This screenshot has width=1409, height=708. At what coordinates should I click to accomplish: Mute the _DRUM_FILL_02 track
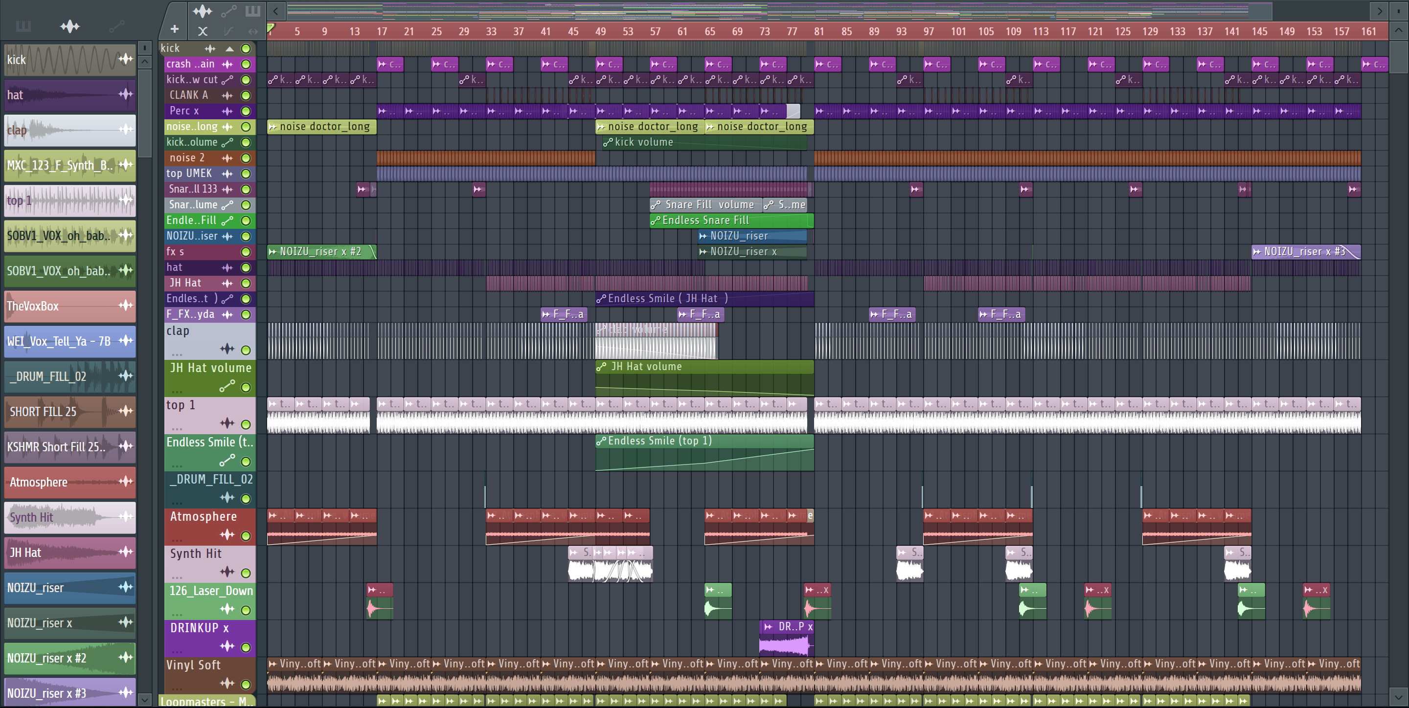pyautogui.click(x=246, y=499)
